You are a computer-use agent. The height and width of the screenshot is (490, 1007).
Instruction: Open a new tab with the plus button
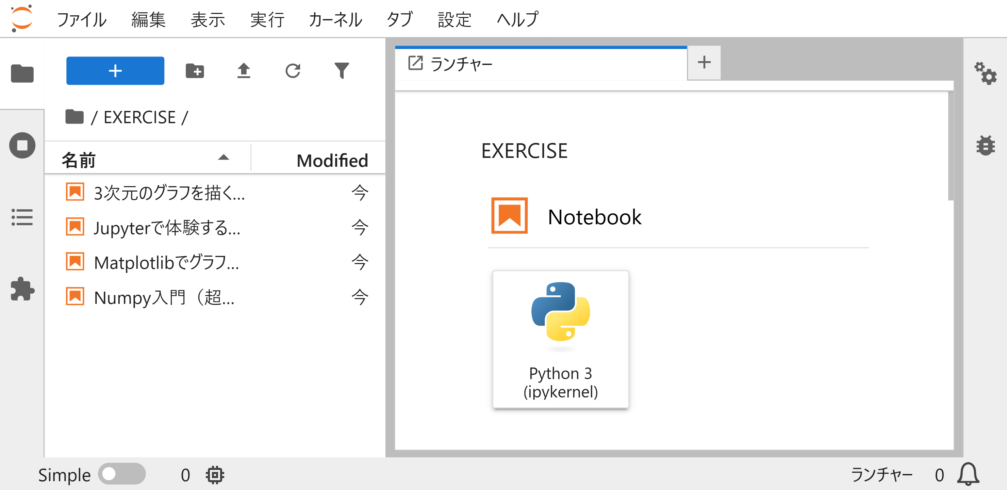pos(704,63)
